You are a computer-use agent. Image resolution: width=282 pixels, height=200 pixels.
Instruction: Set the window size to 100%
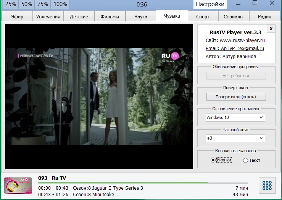tap(60, 4)
